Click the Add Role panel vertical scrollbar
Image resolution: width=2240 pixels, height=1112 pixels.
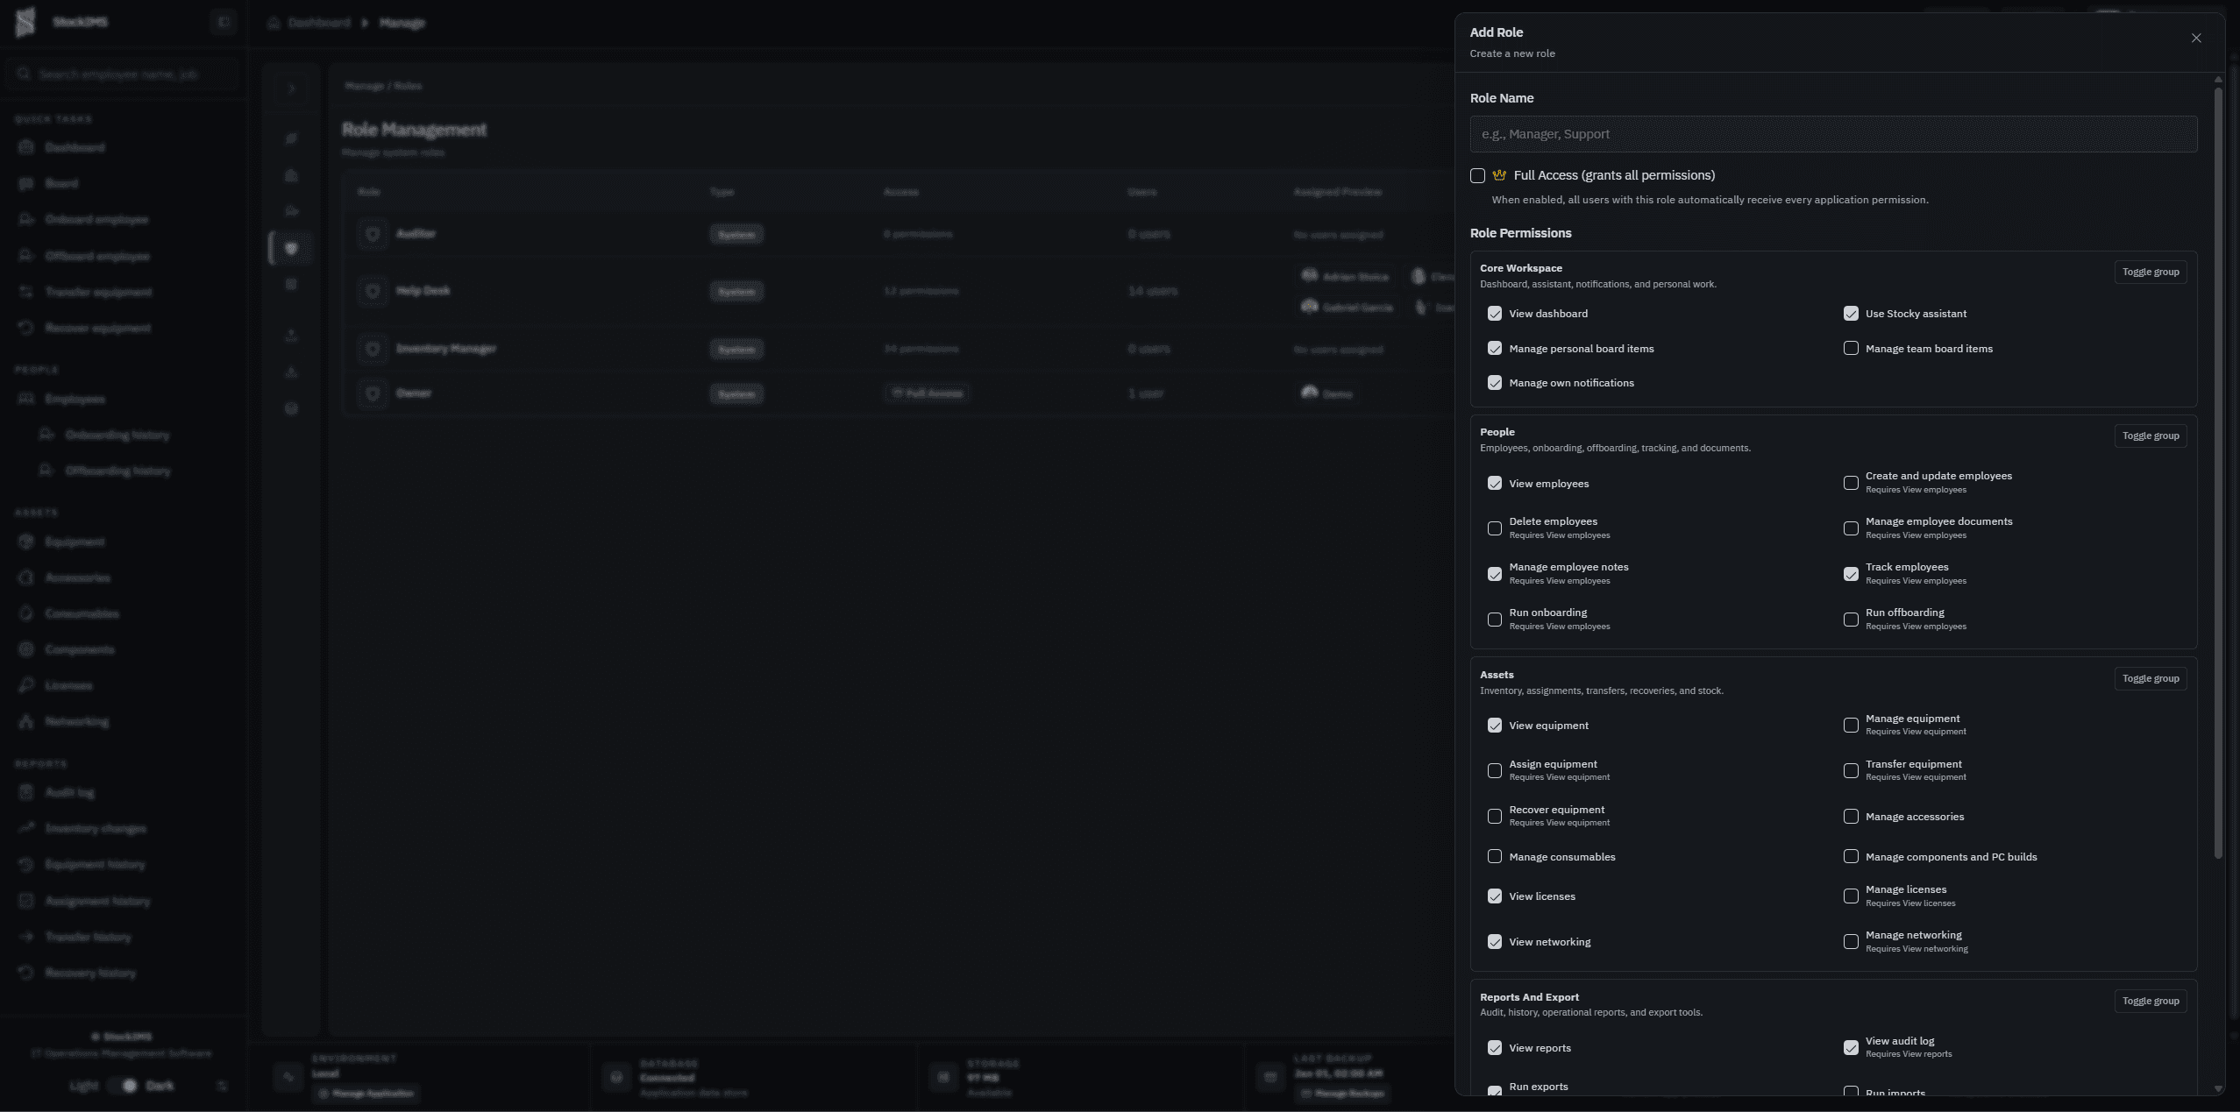[x=2218, y=472]
